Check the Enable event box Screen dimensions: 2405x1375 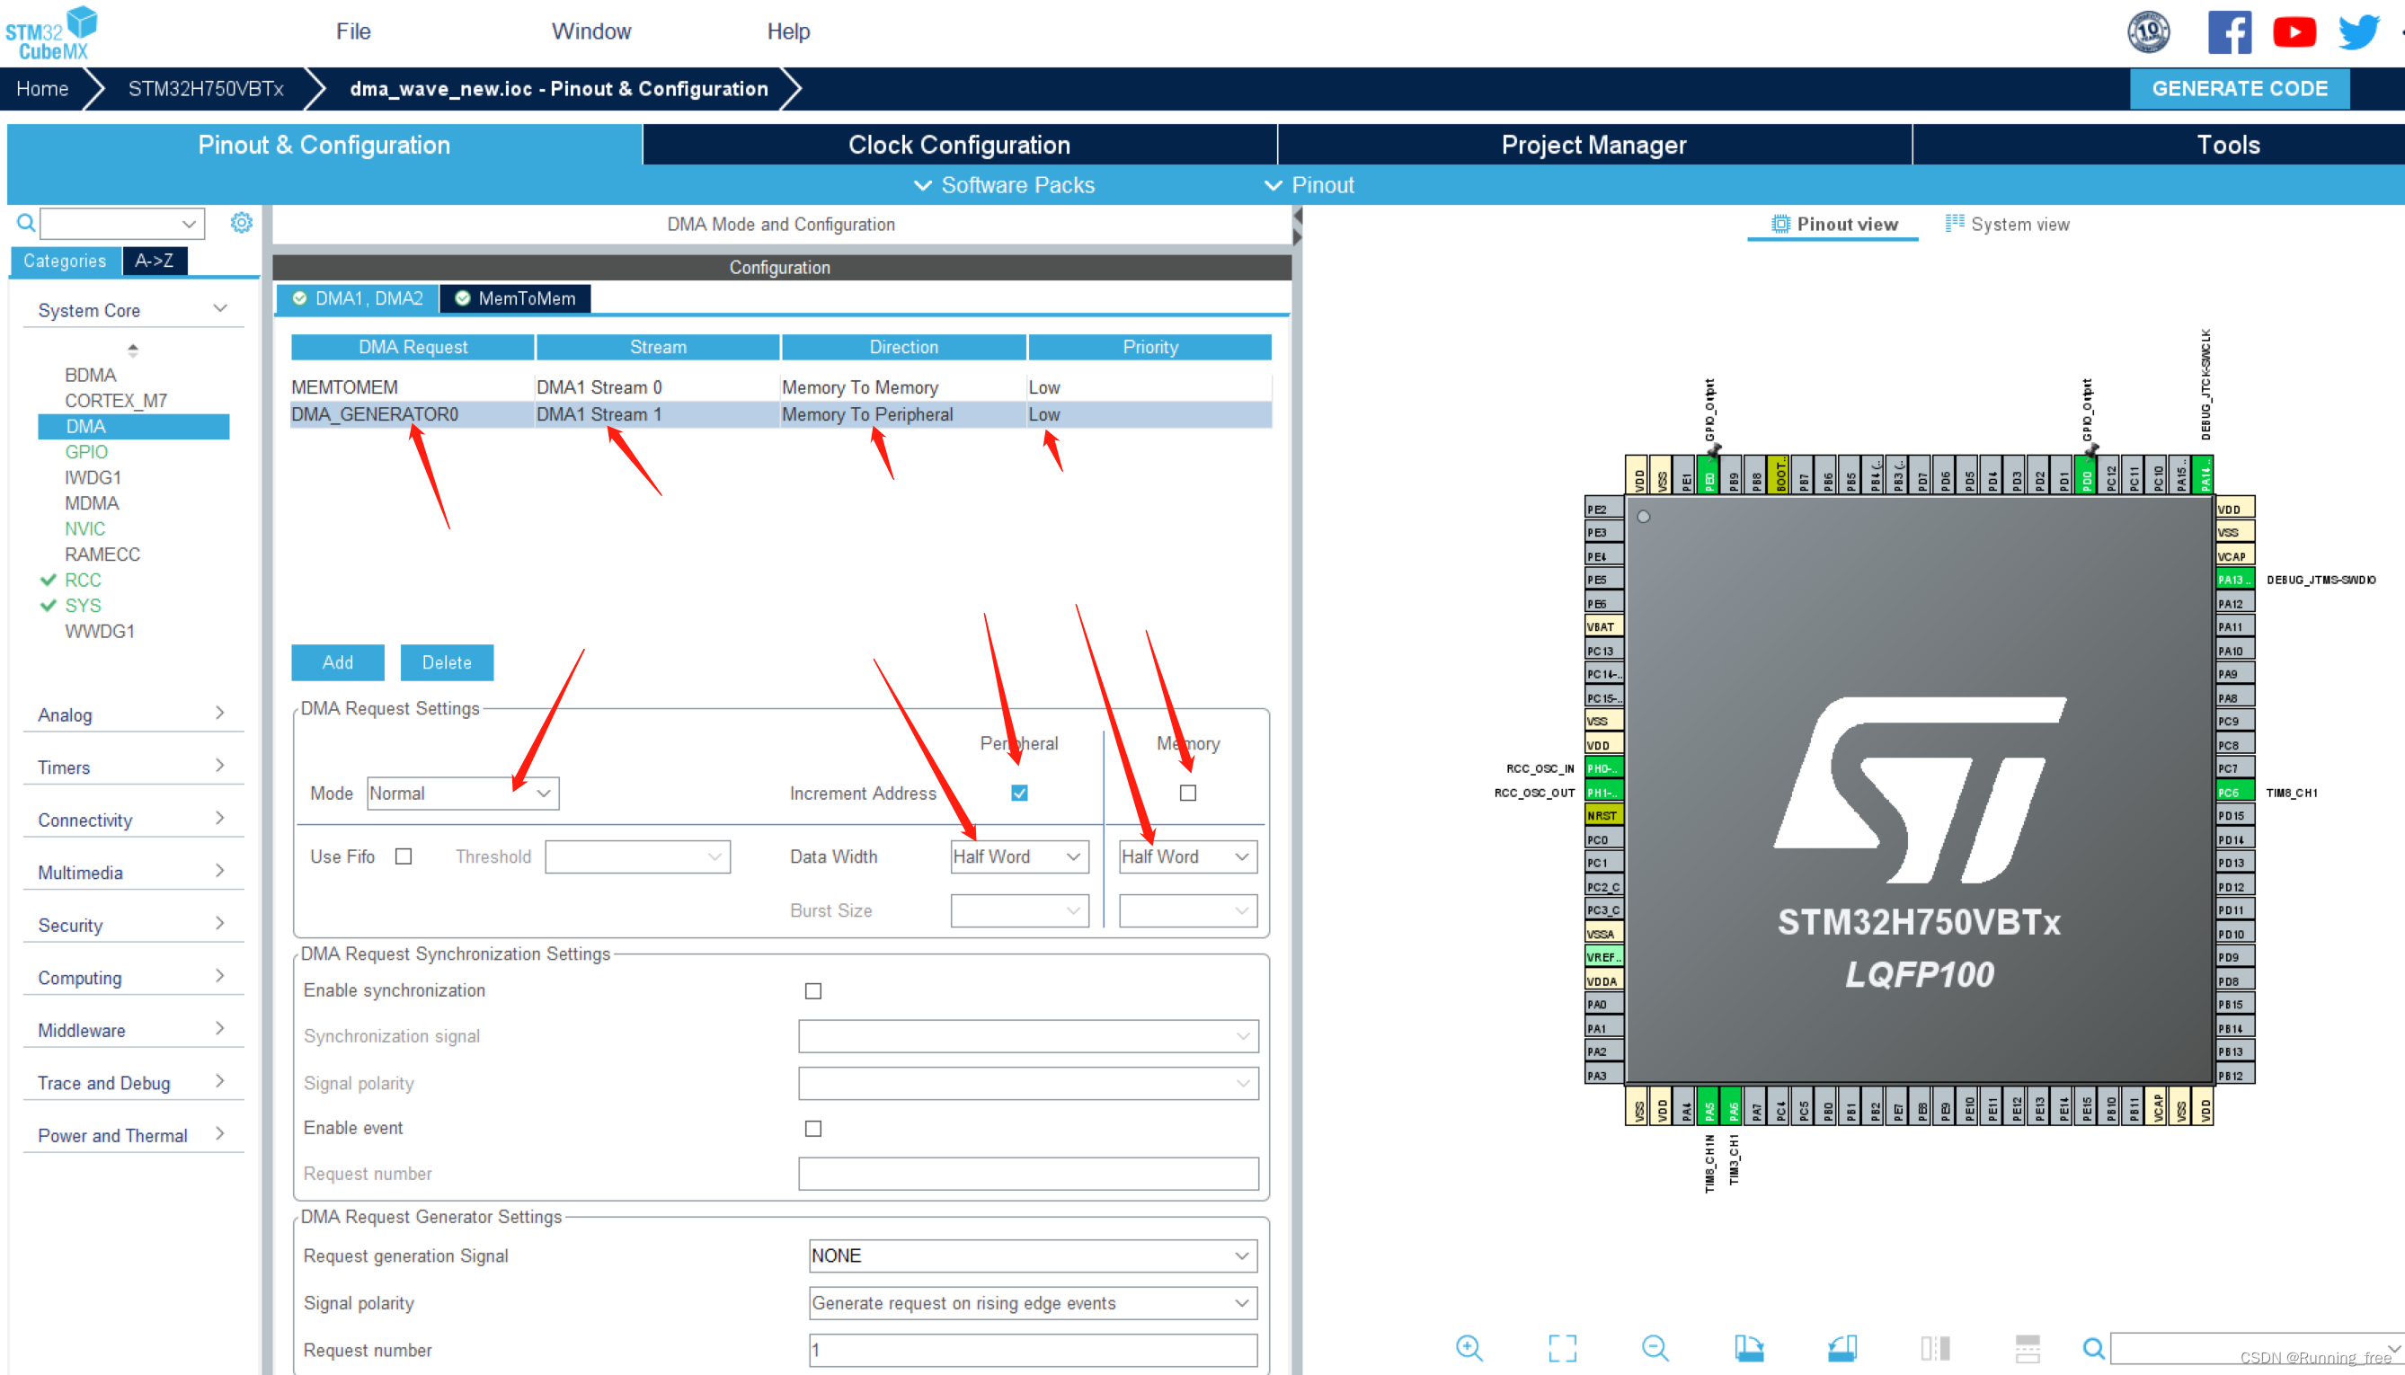click(x=812, y=1128)
